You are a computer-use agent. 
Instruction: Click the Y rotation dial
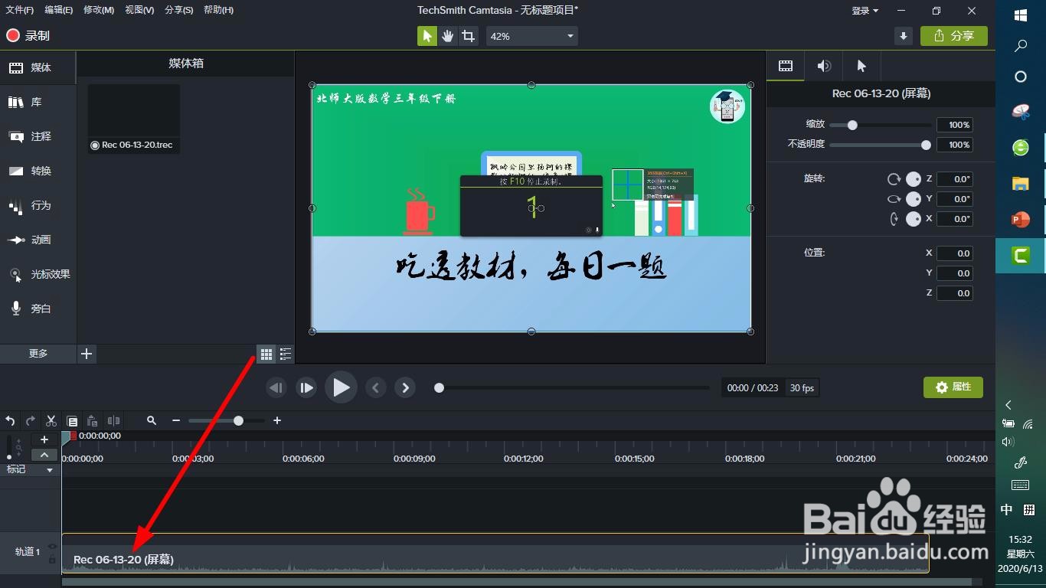tap(913, 198)
